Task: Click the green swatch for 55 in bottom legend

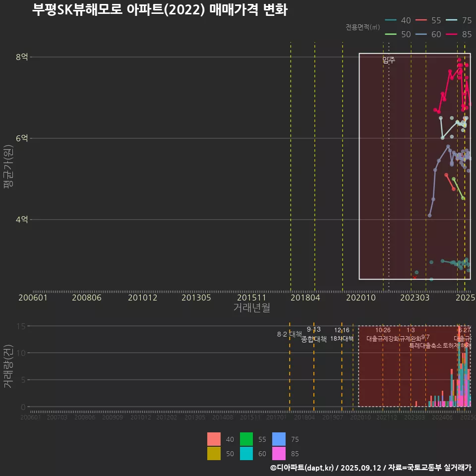Action: [x=246, y=439]
